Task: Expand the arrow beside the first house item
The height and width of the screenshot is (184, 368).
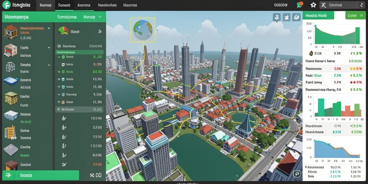Action: click(x=49, y=28)
